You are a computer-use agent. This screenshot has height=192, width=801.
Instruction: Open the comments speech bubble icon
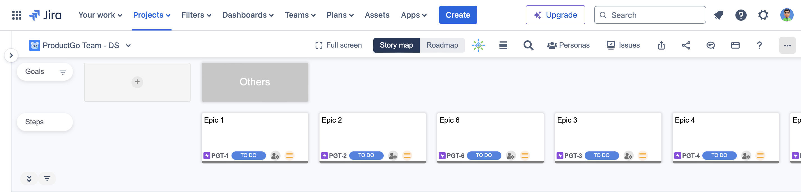tap(710, 45)
